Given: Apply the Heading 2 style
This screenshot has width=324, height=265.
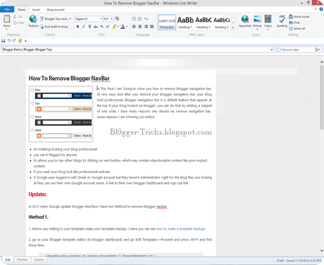Looking at the screenshot, I should (203, 22).
